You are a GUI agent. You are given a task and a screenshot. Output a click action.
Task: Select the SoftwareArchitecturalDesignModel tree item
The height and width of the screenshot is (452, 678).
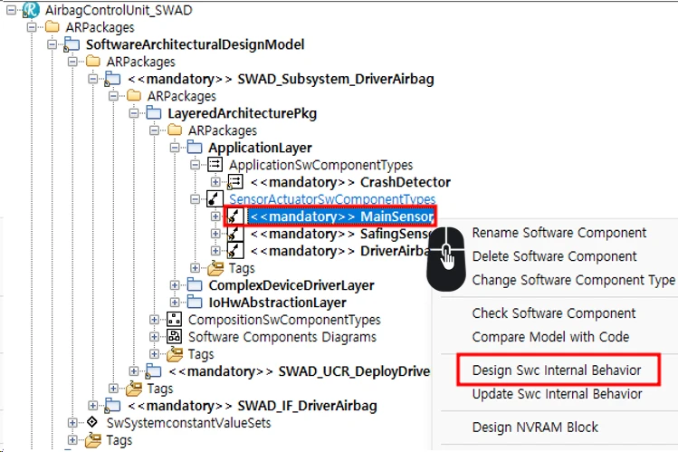click(195, 44)
